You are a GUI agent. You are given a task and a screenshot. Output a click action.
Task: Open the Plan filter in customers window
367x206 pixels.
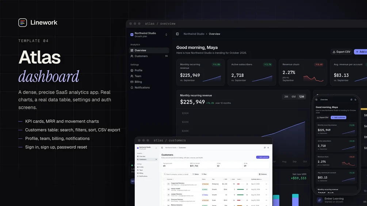pos(204,174)
